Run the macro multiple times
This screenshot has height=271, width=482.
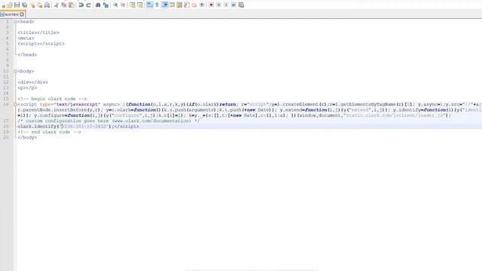coord(233,5)
